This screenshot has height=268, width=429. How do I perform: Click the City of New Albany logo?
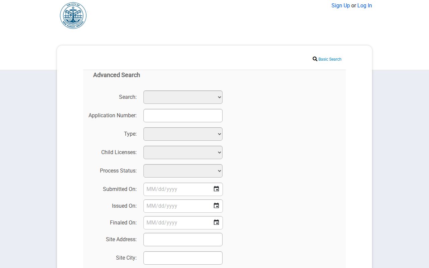click(x=73, y=15)
